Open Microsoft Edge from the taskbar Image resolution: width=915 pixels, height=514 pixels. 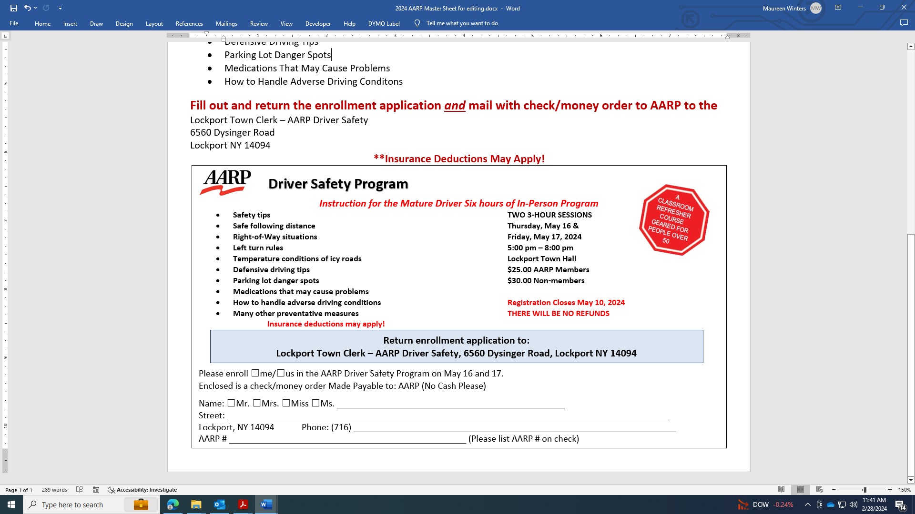tap(173, 504)
